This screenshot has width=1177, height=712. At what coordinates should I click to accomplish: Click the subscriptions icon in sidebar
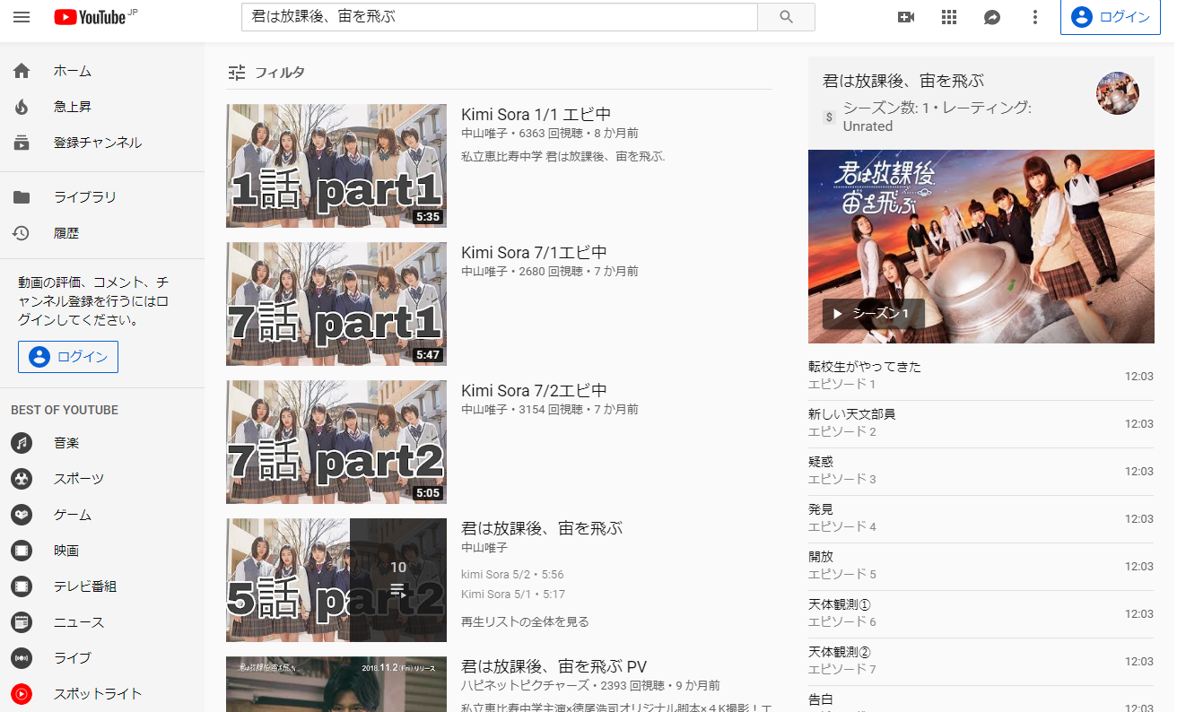[22, 143]
